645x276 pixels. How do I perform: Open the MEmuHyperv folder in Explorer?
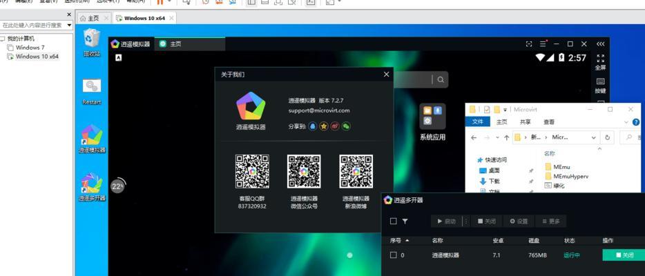pyautogui.click(x=566, y=176)
